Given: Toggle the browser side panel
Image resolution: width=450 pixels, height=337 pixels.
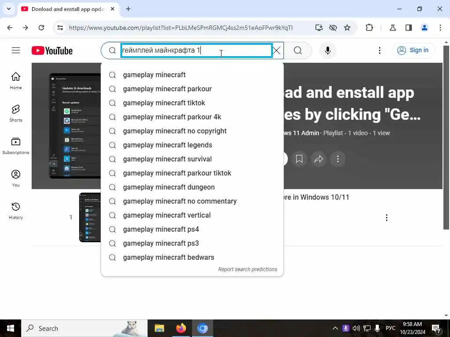Looking at the screenshot, I should [x=409, y=28].
